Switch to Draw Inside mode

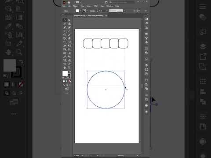point(70,85)
